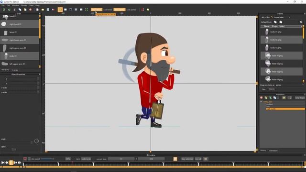Open the Modes menu
The width and height of the screenshot is (306, 172).
tap(24, 5)
